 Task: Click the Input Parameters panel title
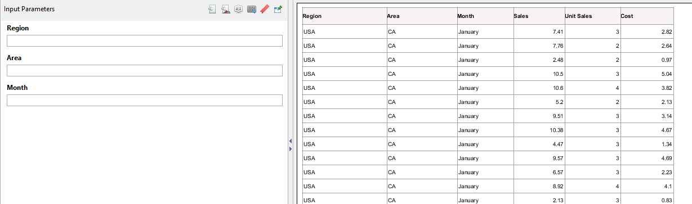tap(29, 10)
